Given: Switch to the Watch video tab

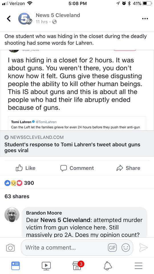Looking at the screenshot, I should (46, 266).
